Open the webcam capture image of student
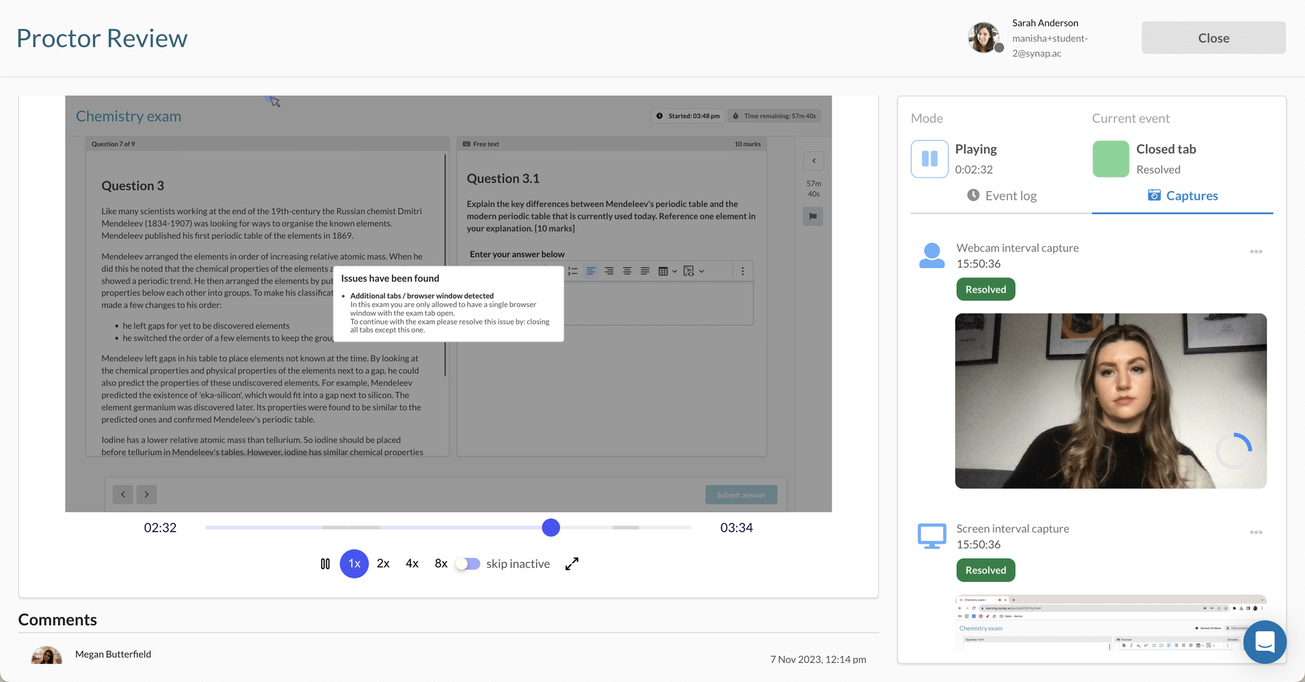The height and width of the screenshot is (682, 1305). (x=1110, y=401)
